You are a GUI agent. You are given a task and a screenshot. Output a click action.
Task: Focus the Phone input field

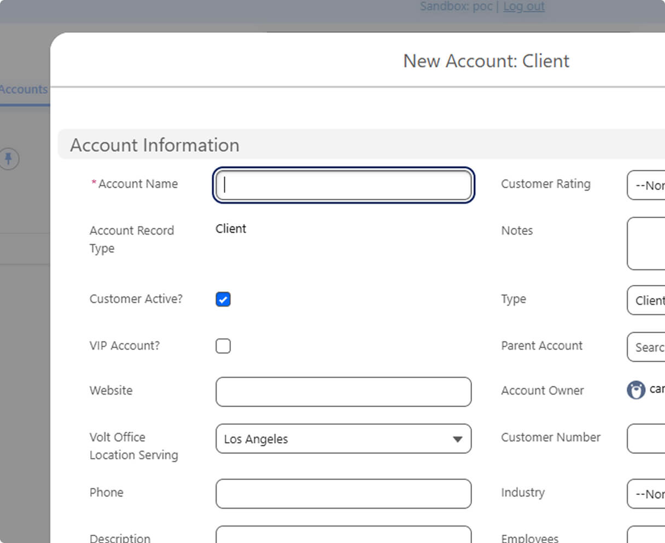click(x=343, y=494)
